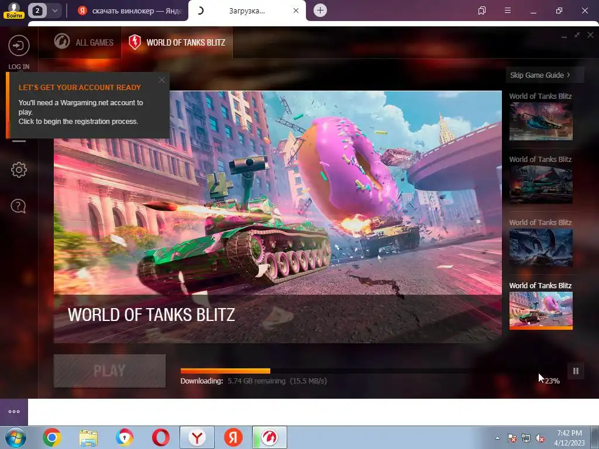Show hidden system tray icons

click(x=497, y=438)
